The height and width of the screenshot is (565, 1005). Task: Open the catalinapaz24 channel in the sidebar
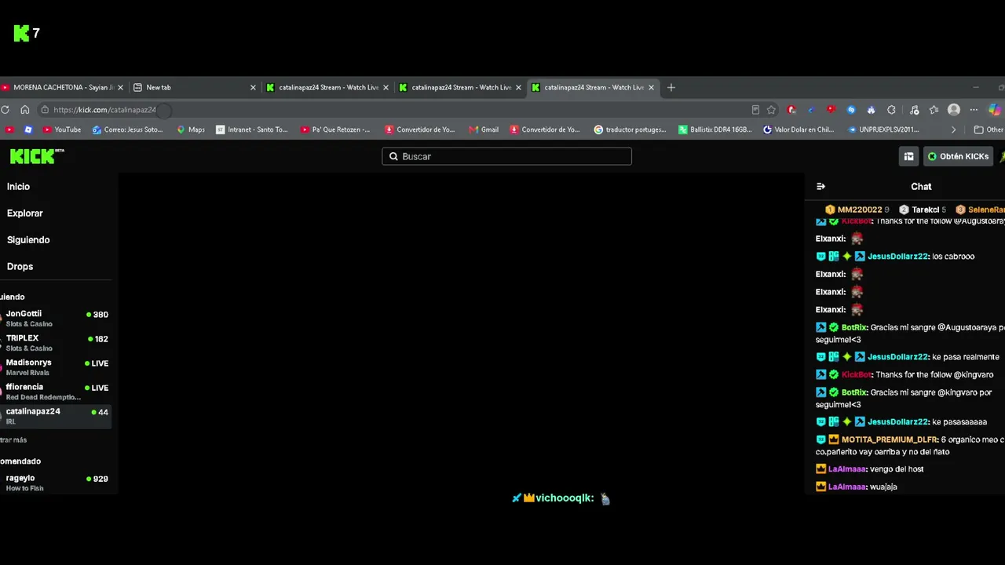(55, 416)
